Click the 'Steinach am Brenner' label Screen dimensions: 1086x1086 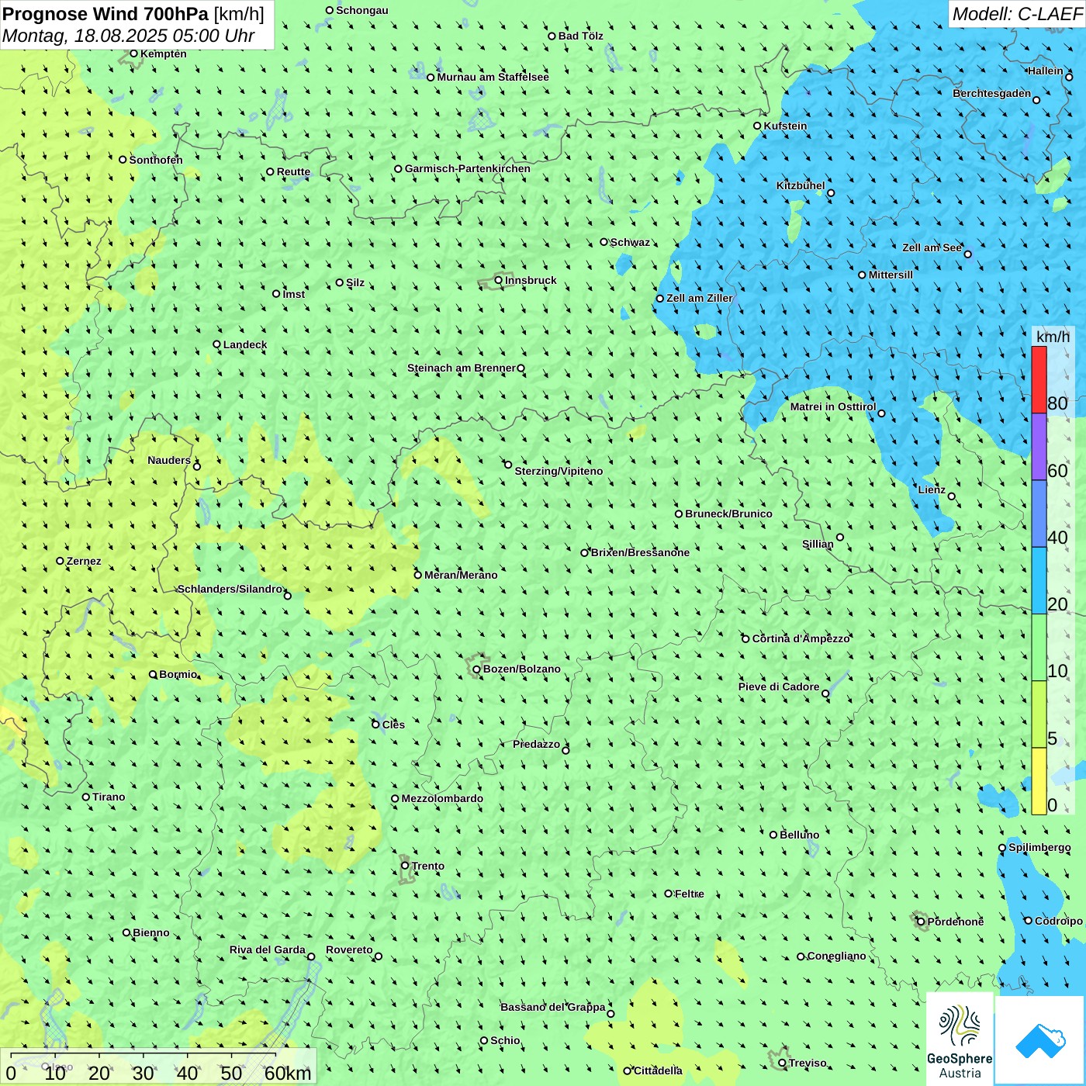(x=461, y=368)
